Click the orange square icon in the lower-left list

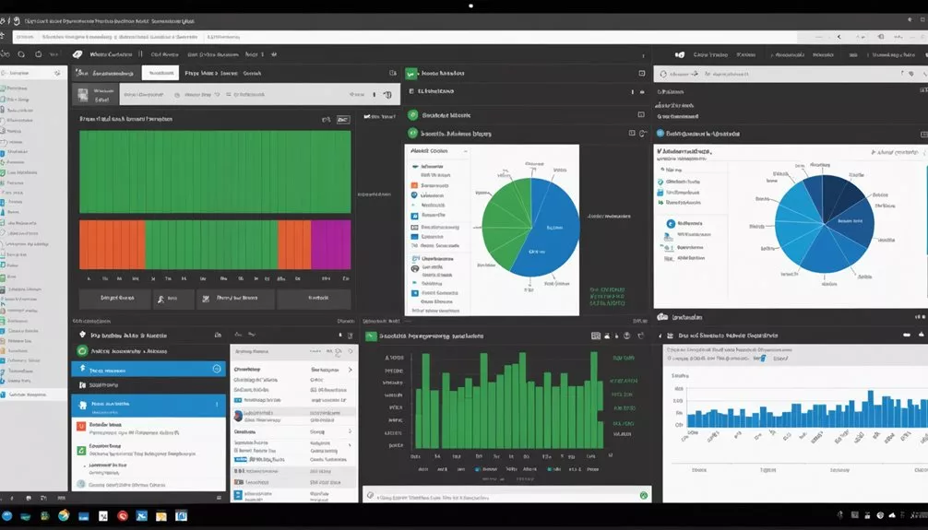point(80,427)
